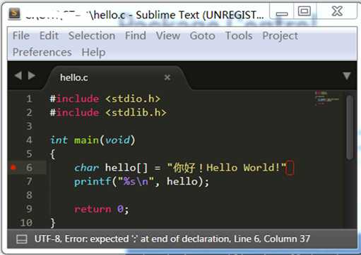Click 'Line 6, Column 37' in status bar

point(272,239)
